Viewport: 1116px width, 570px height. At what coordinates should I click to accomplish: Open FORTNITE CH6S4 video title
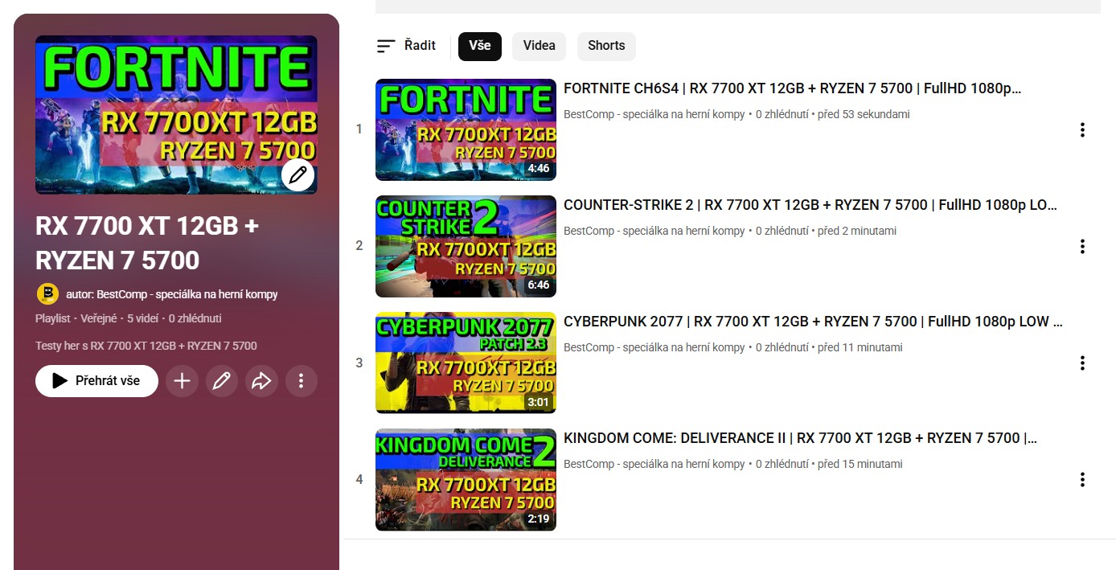click(x=793, y=88)
